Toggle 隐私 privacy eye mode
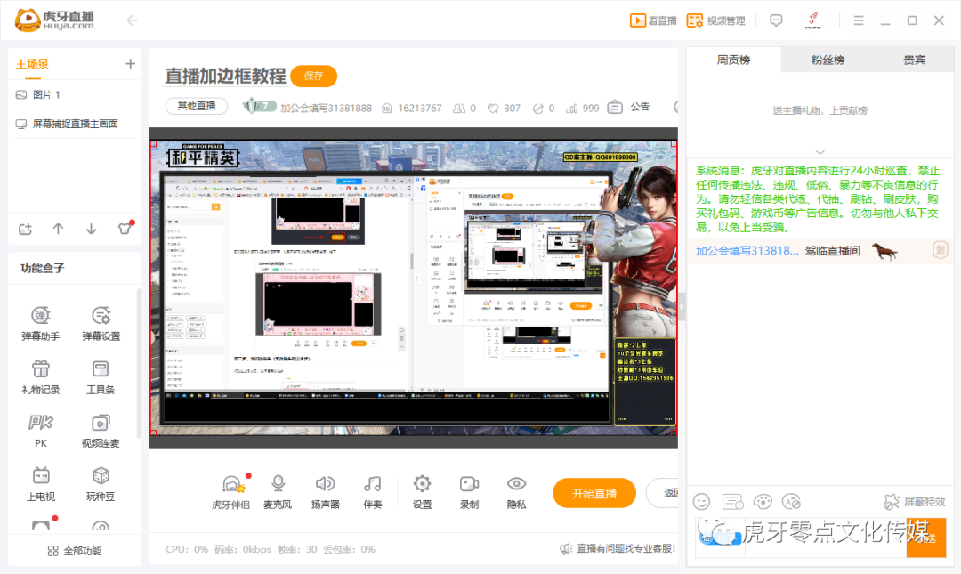 pos(516,492)
